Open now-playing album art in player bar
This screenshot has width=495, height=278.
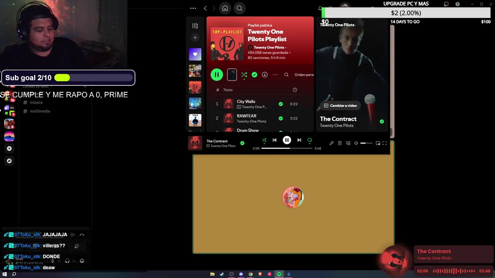pos(195,143)
